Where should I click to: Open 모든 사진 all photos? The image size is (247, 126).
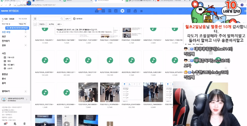[x=9, y=57]
